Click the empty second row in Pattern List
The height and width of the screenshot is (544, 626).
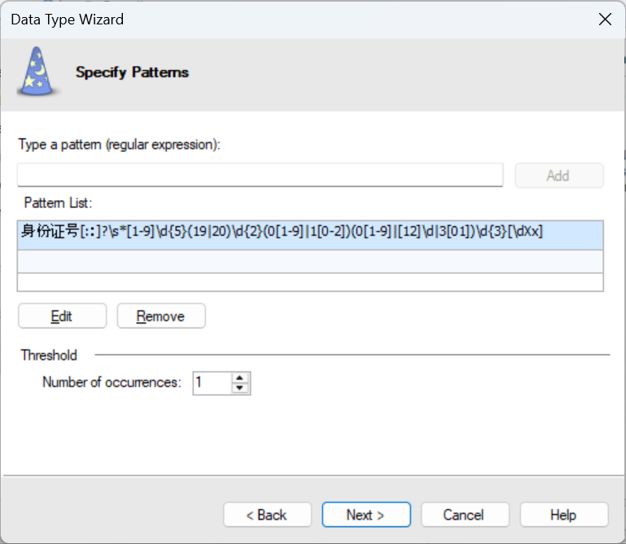[309, 261]
